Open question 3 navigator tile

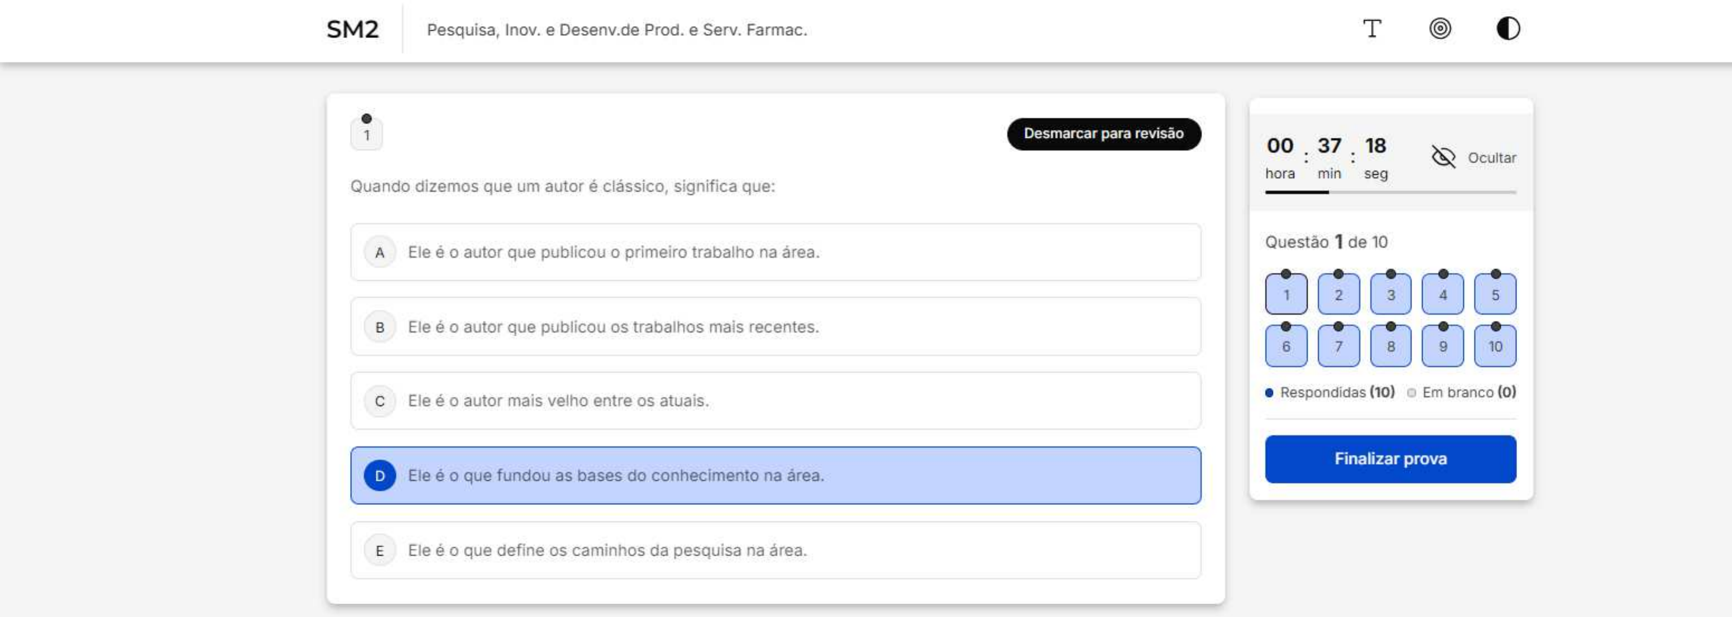[x=1390, y=295]
